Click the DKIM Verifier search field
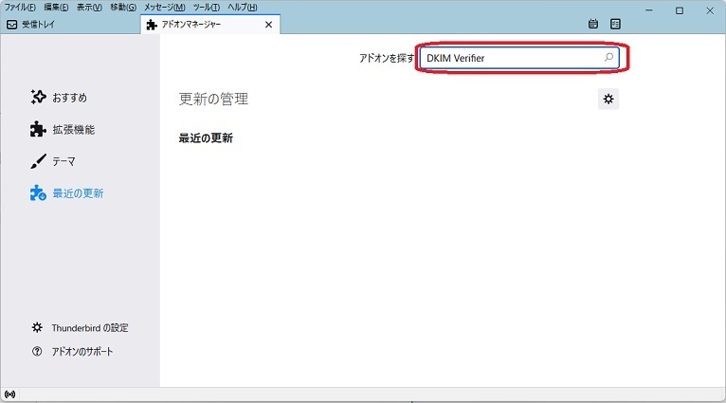The width and height of the screenshot is (726, 403). [x=512, y=59]
